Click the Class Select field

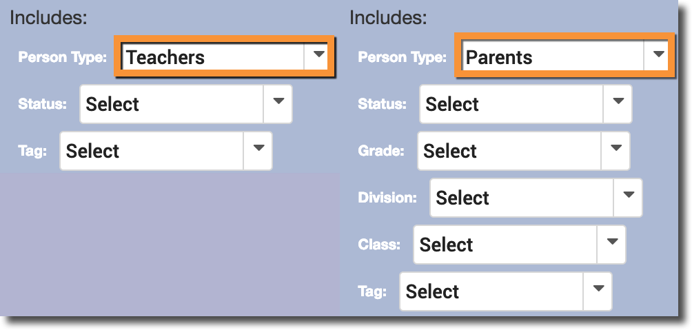tap(505, 245)
